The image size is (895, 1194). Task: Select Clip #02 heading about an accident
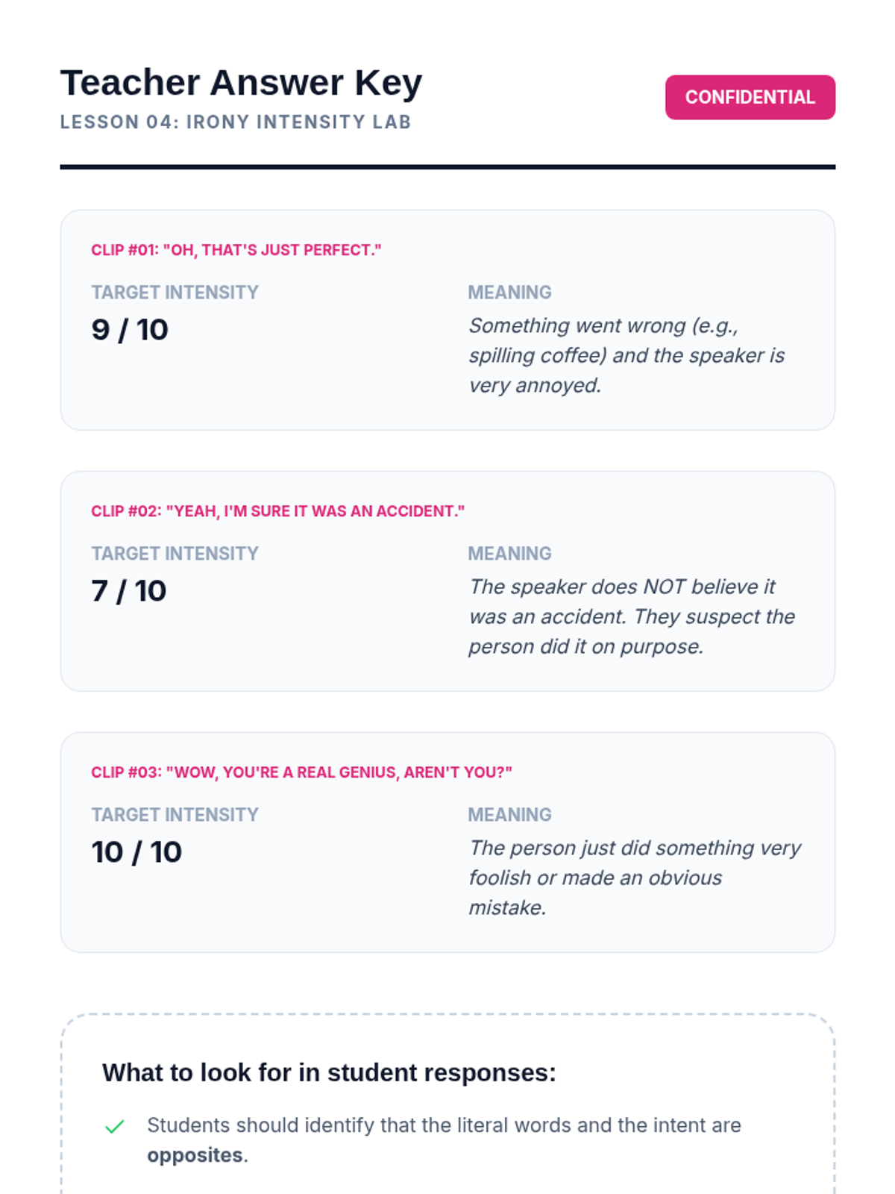click(x=277, y=511)
